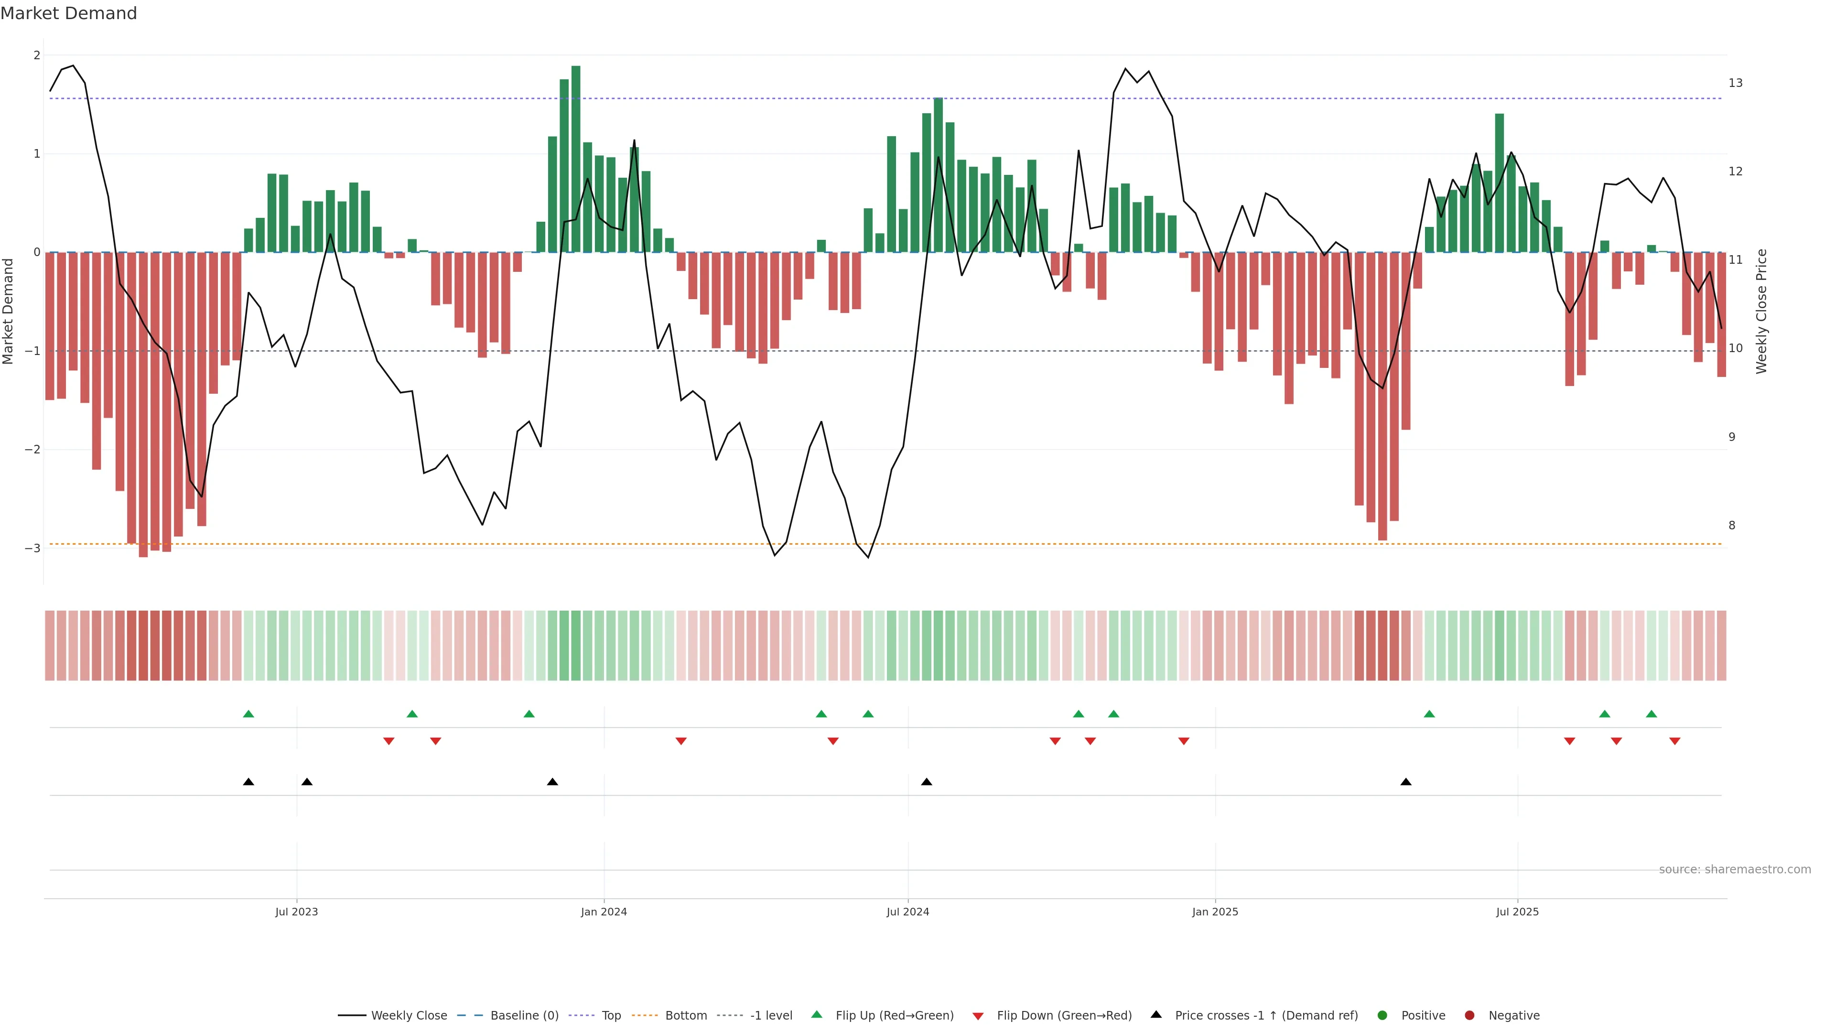The width and height of the screenshot is (1835, 1032).
Task: Click the green Positive legend dot
Action: (1382, 1016)
